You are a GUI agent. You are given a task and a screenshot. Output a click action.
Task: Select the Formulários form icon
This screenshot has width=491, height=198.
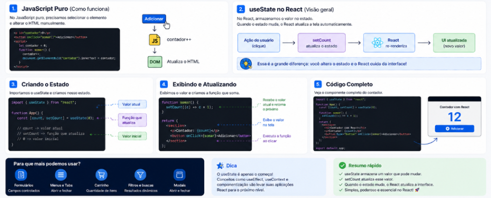21,175
